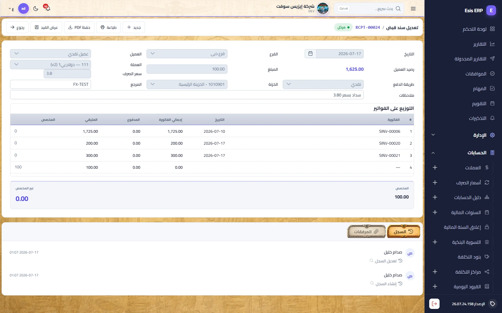Toggle dark mode moon icon
This screenshot has height=313, width=502.
pos(36,8)
